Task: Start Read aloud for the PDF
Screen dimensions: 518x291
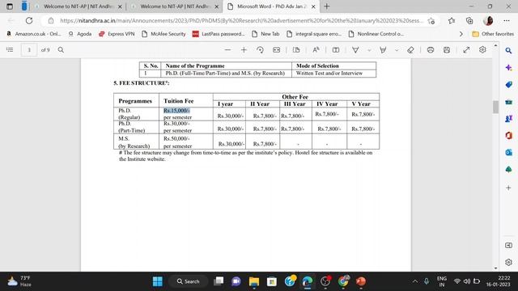Action: point(316,50)
